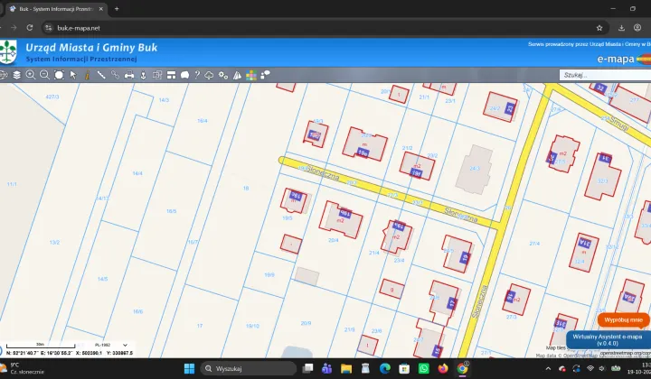The image size is (651, 379).
Task: Click the Szukaj search field
Action: point(605,75)
